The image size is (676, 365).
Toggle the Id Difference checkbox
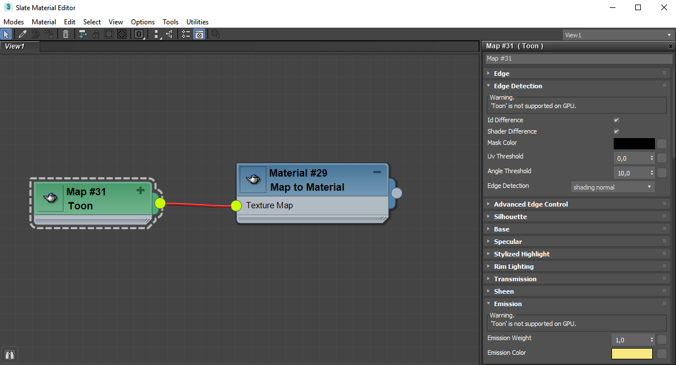coord(617,120)
